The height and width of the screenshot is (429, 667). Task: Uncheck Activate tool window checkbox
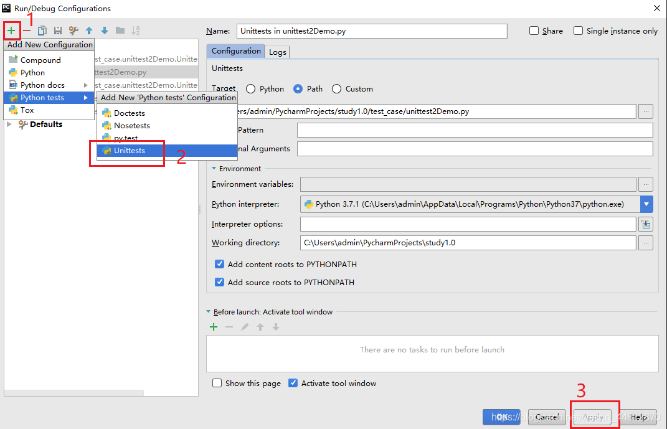[x=293, y=383]
